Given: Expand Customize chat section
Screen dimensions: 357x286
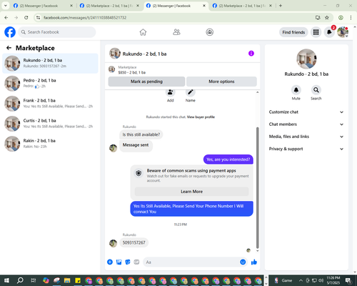Looking at the screenshot, I should point(306,112).
